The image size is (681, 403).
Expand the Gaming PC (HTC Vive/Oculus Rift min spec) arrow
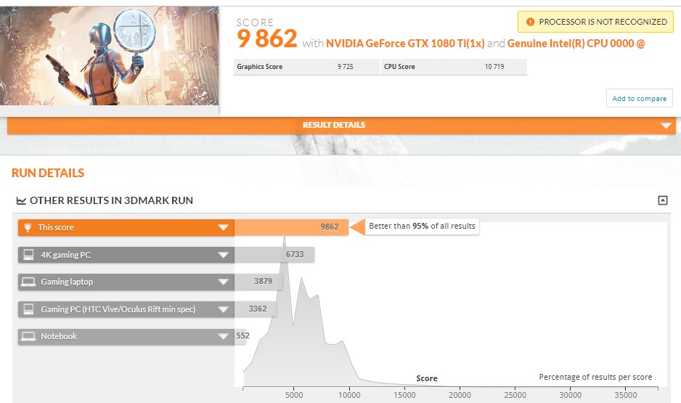tap(223, 309)
